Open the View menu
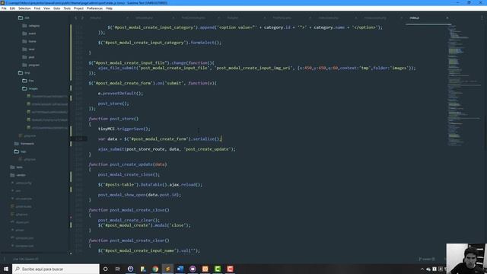The height and width of the screenshot is (274, 487). (46, 8)
